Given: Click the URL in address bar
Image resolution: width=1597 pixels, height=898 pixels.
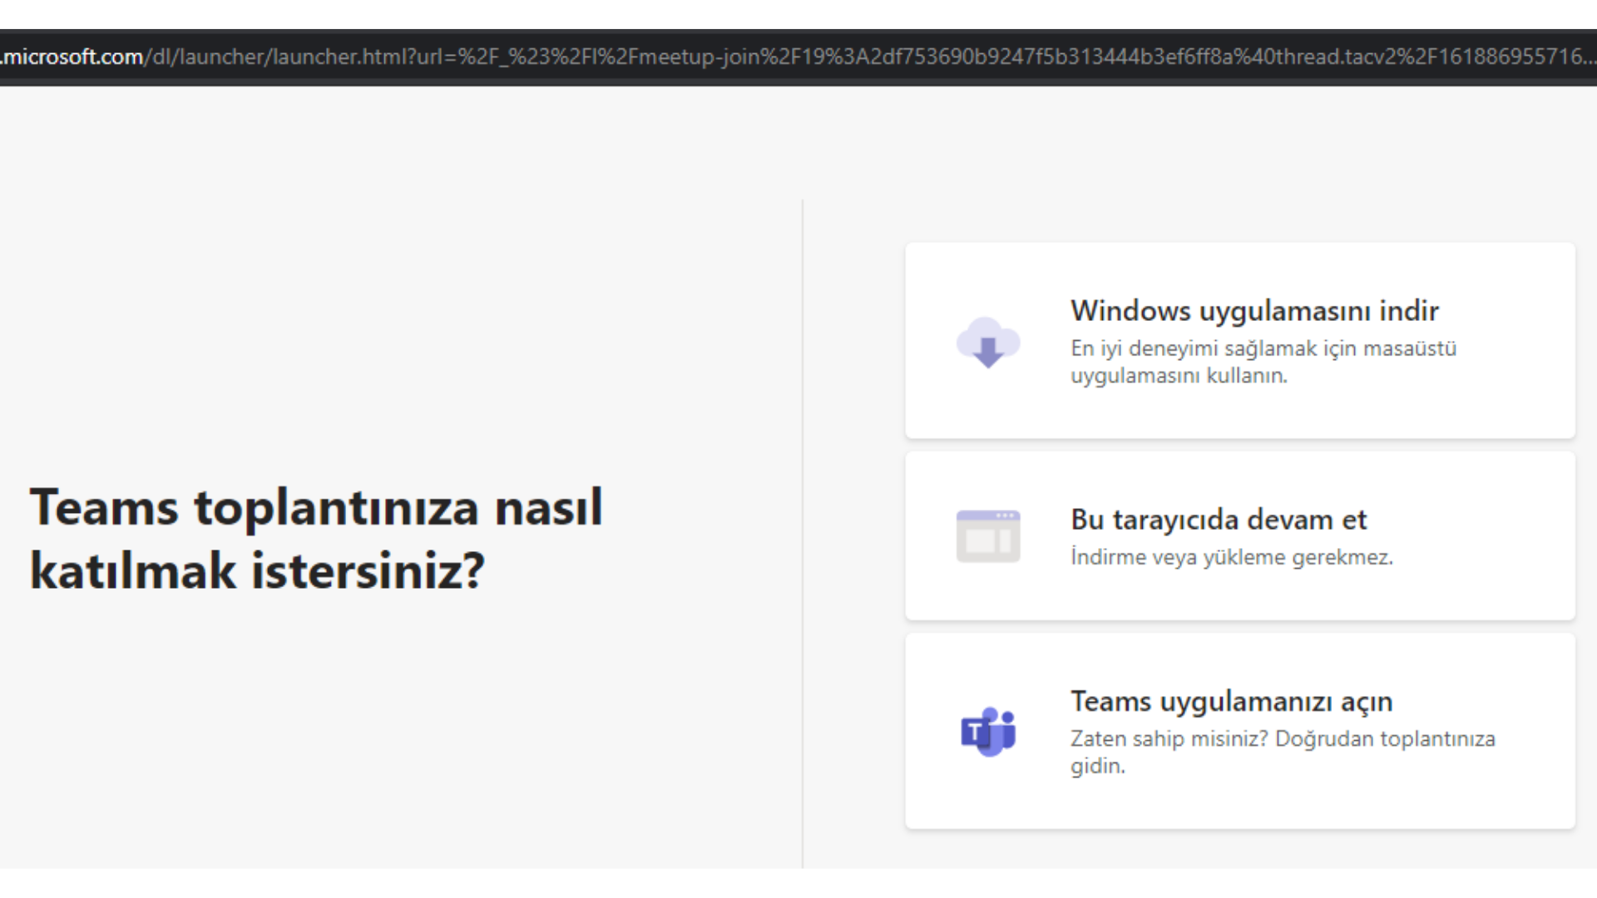Looking at the screenshot, I should 797,57.
